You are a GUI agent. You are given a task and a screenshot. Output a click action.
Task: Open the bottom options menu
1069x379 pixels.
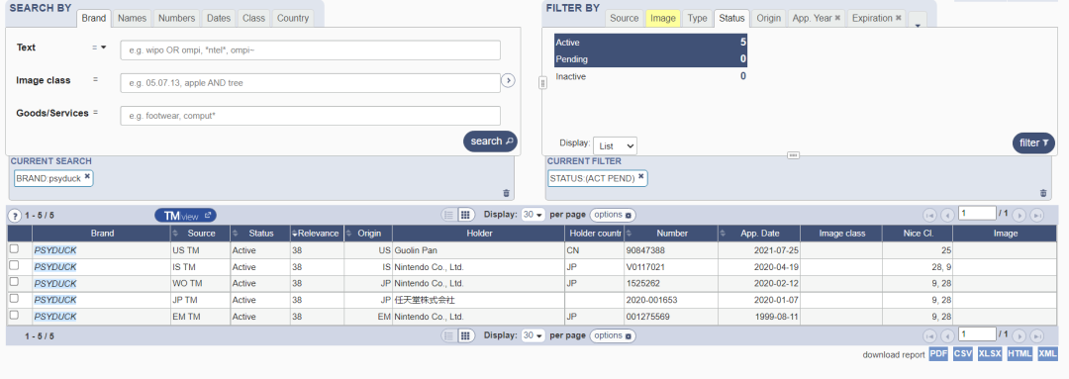pyautogui.click(x=612, y=335)
